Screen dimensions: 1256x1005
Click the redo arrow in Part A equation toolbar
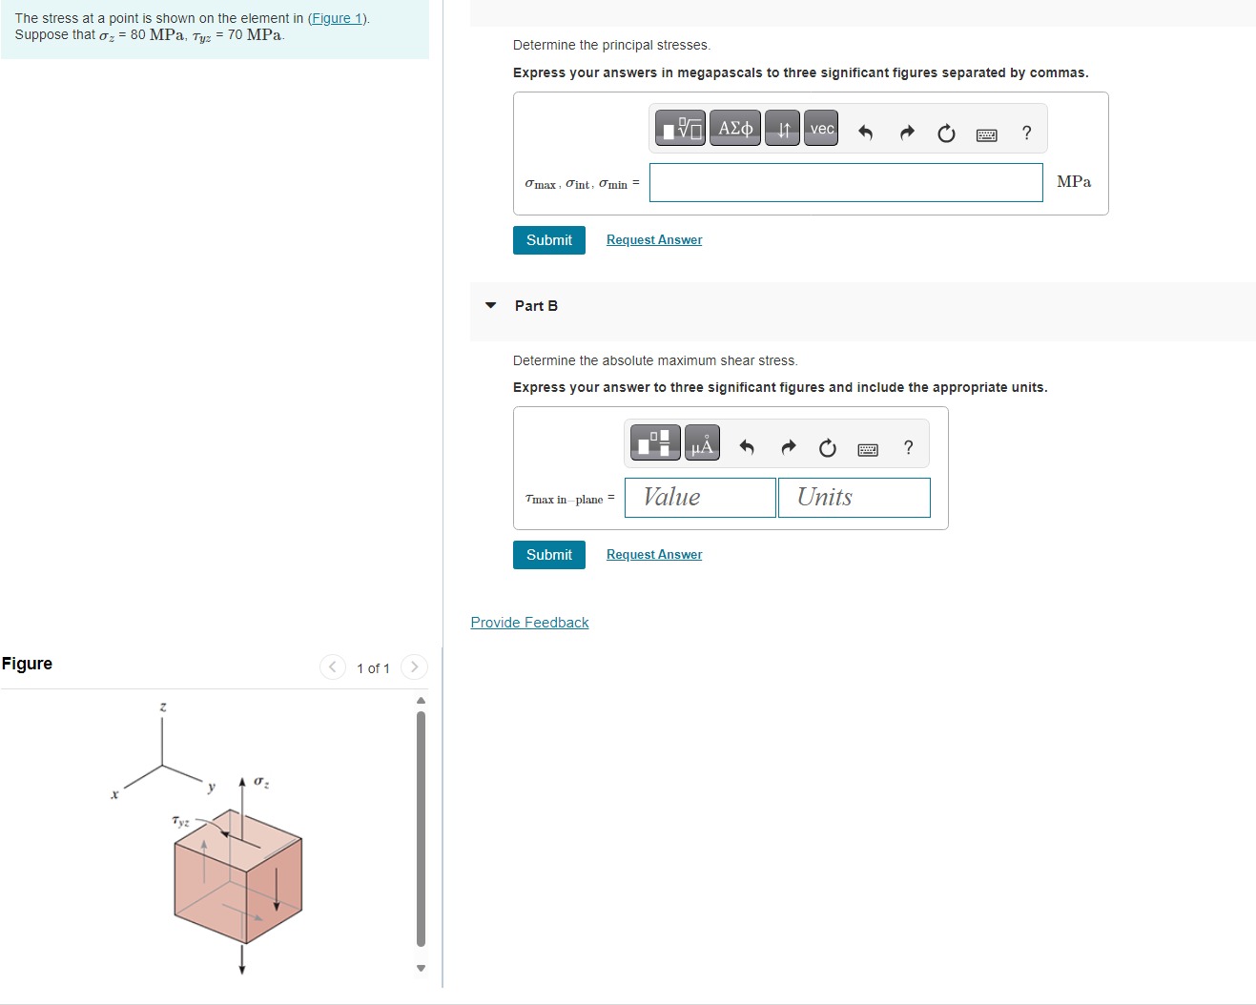[906, 133]
